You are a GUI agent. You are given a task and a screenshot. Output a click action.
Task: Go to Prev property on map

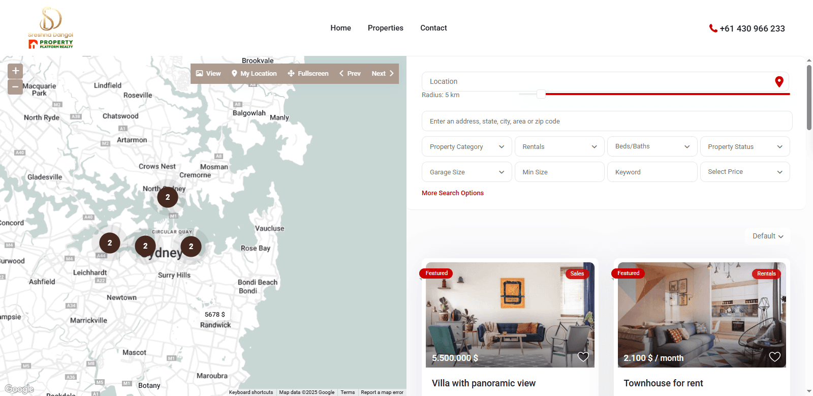point(350,74)
